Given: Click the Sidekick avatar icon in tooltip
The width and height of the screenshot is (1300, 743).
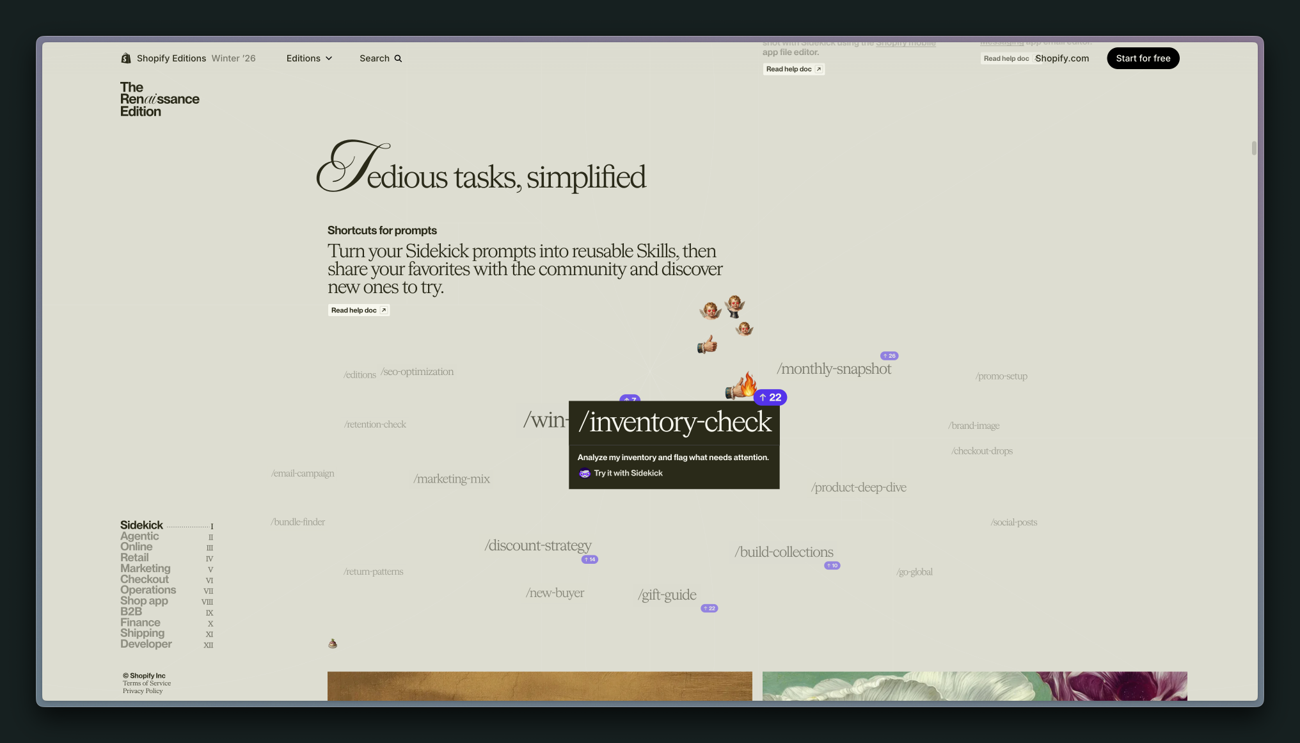Looking at the screenshot, I should (584, 474).
